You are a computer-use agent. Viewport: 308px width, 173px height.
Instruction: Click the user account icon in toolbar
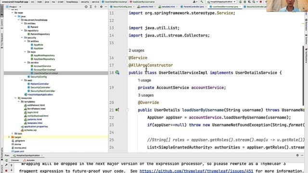[194, 2]
